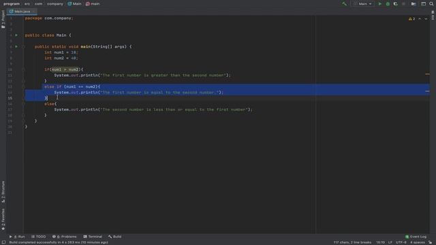Click the upper warning stripe mark on scrollbar

pos(427,74)
